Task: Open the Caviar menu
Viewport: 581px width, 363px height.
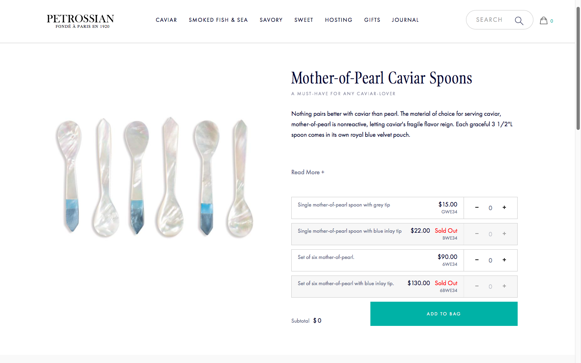Action: pyautogui.click(x=166, y=20)
